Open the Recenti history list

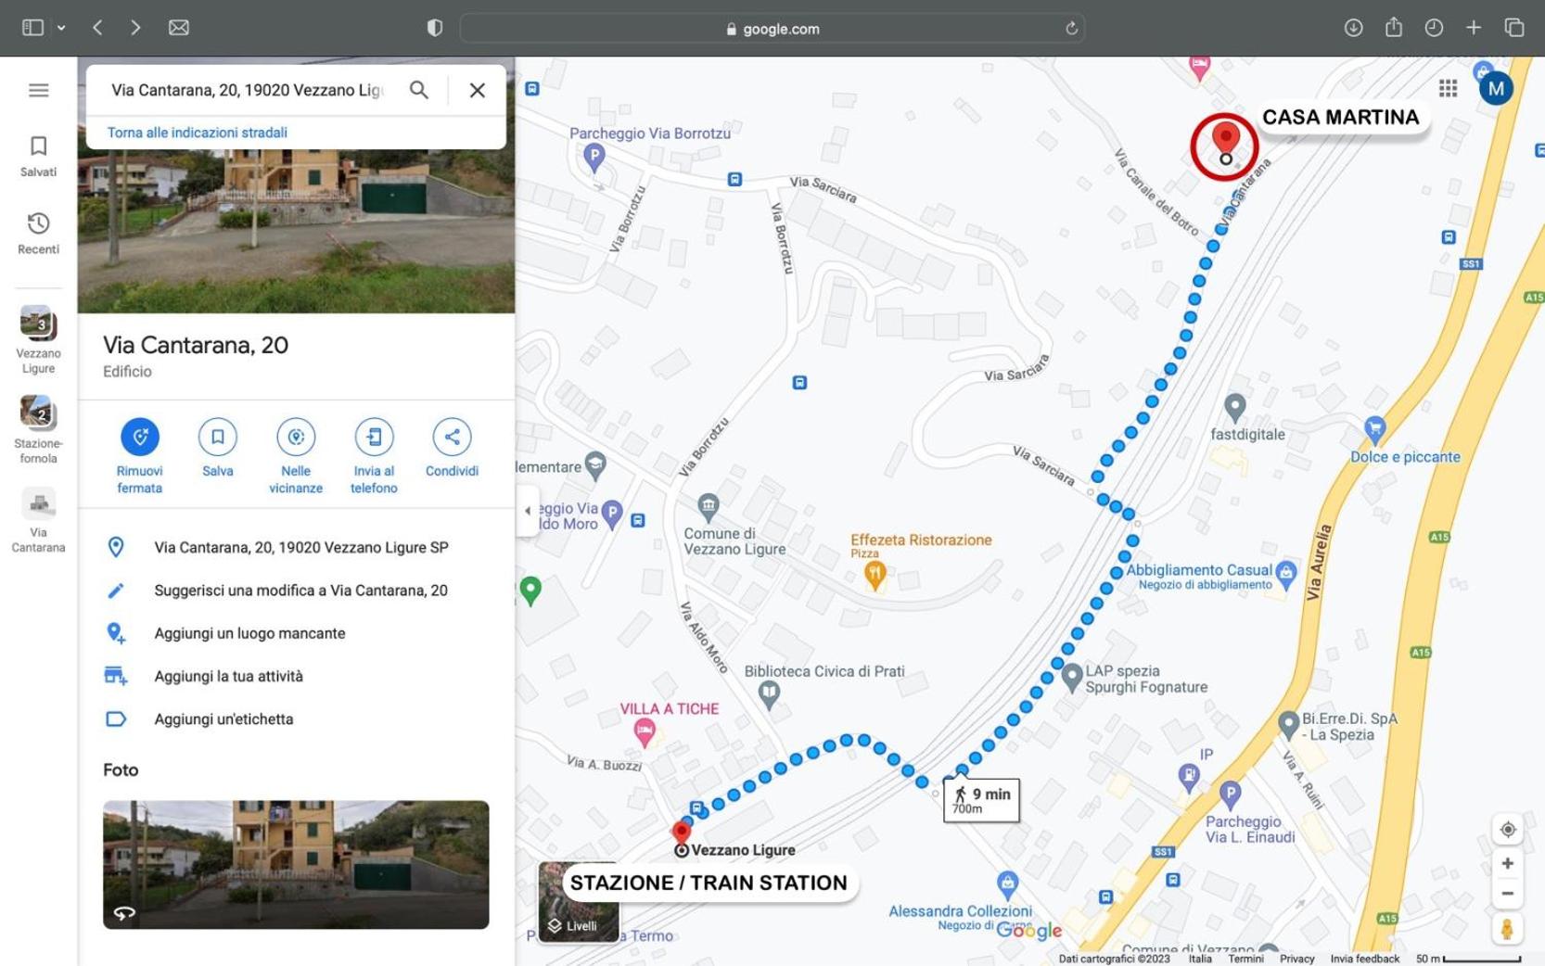[38, 233]
